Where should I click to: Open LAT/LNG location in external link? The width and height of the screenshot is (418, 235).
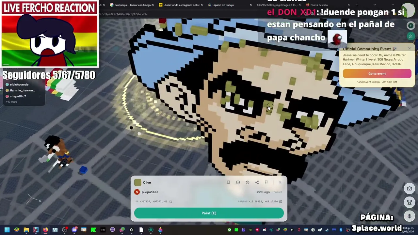(281, 201)
